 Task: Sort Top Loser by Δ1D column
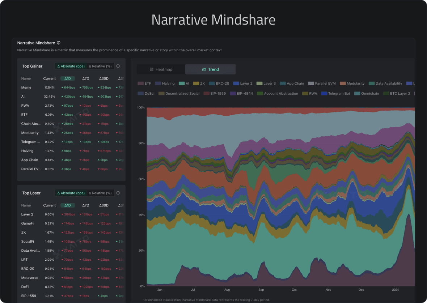(68, 205)
